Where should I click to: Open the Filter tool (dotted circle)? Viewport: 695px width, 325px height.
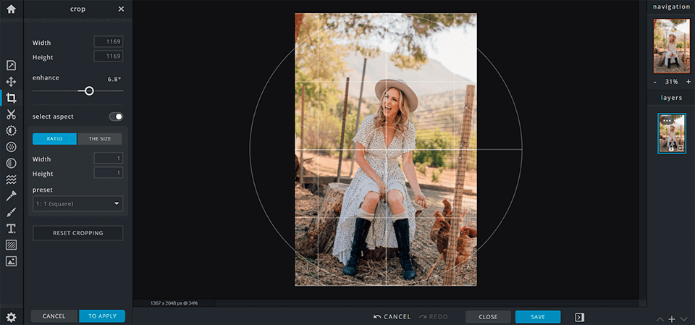click(x=11, y=147)
